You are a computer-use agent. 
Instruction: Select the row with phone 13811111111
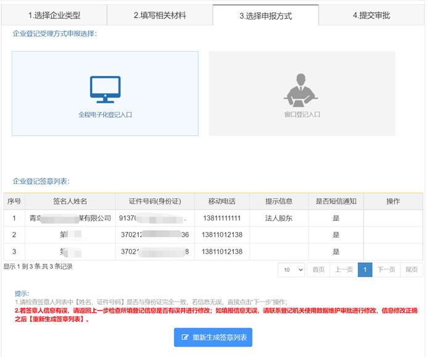click(x=221, y=218)
